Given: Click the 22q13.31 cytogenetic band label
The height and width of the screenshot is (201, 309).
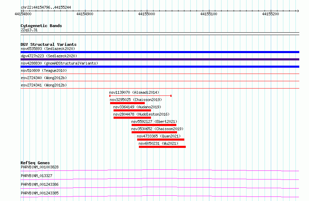Looking at the screenshot, I should (x=29, y=30).
